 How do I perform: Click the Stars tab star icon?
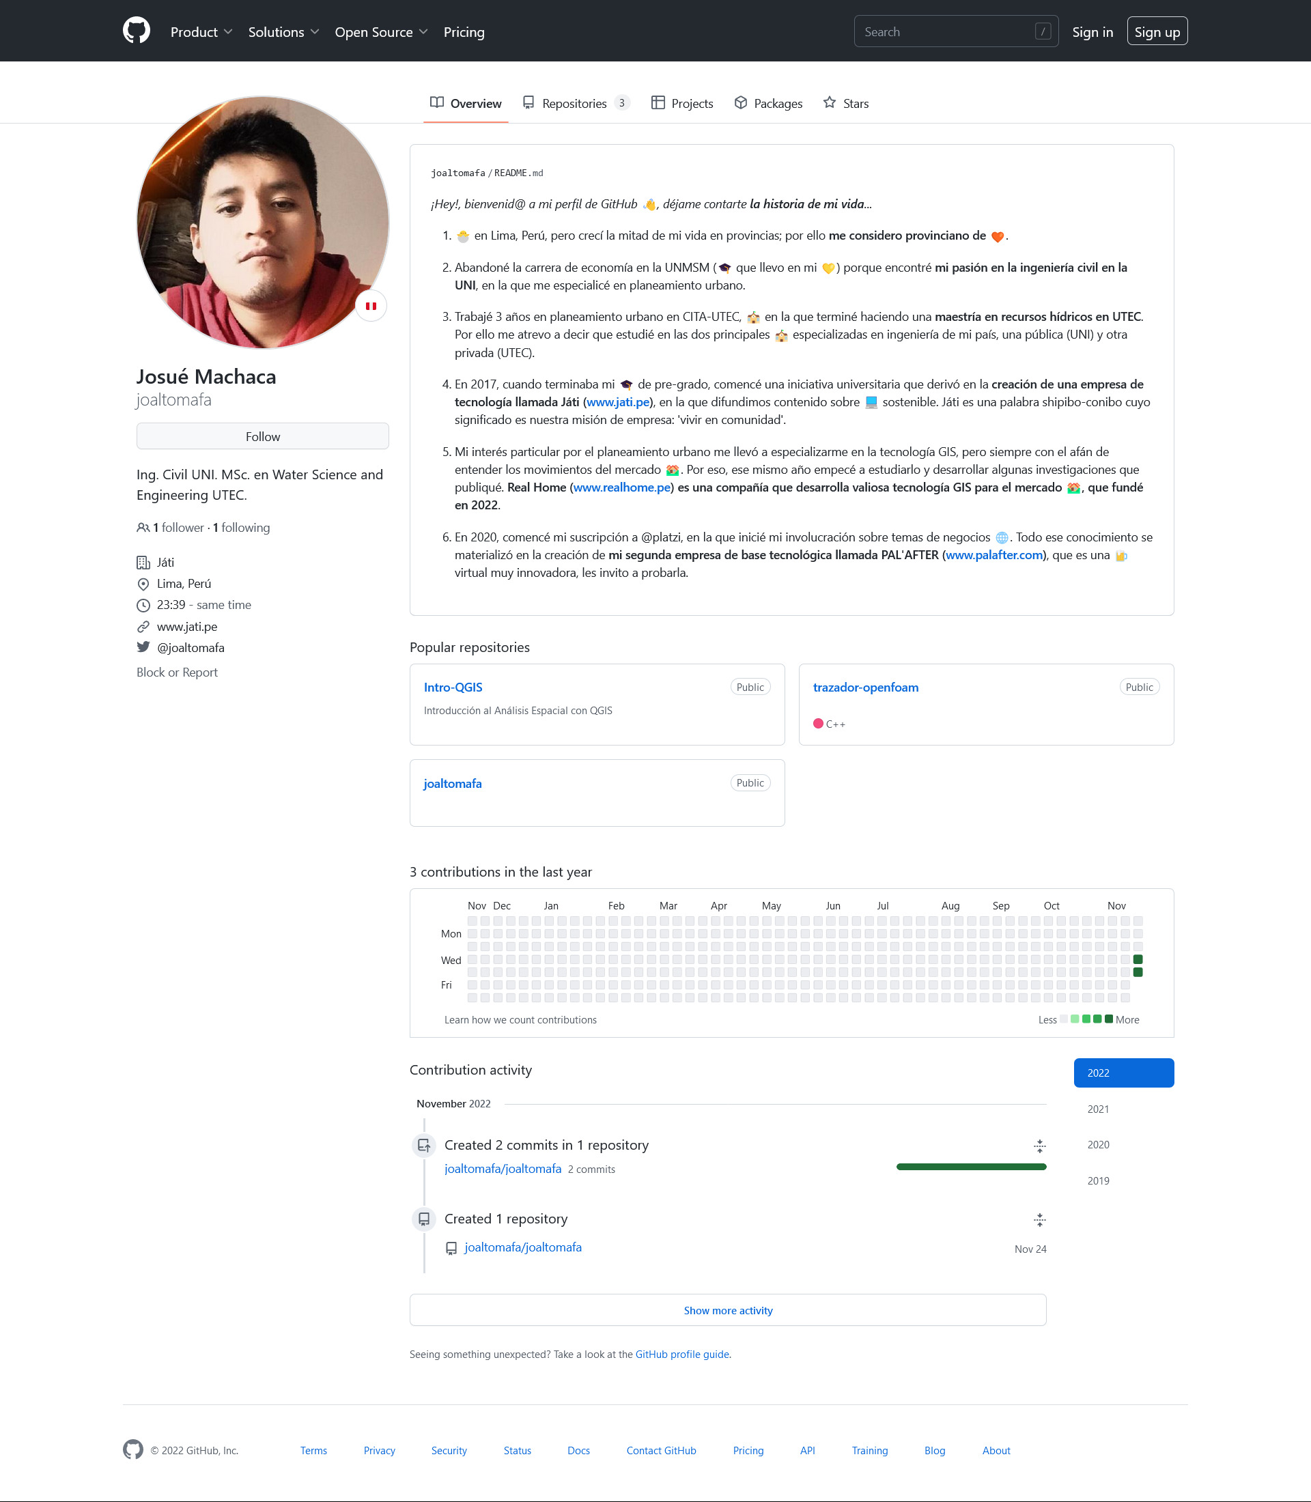(829, 103)
